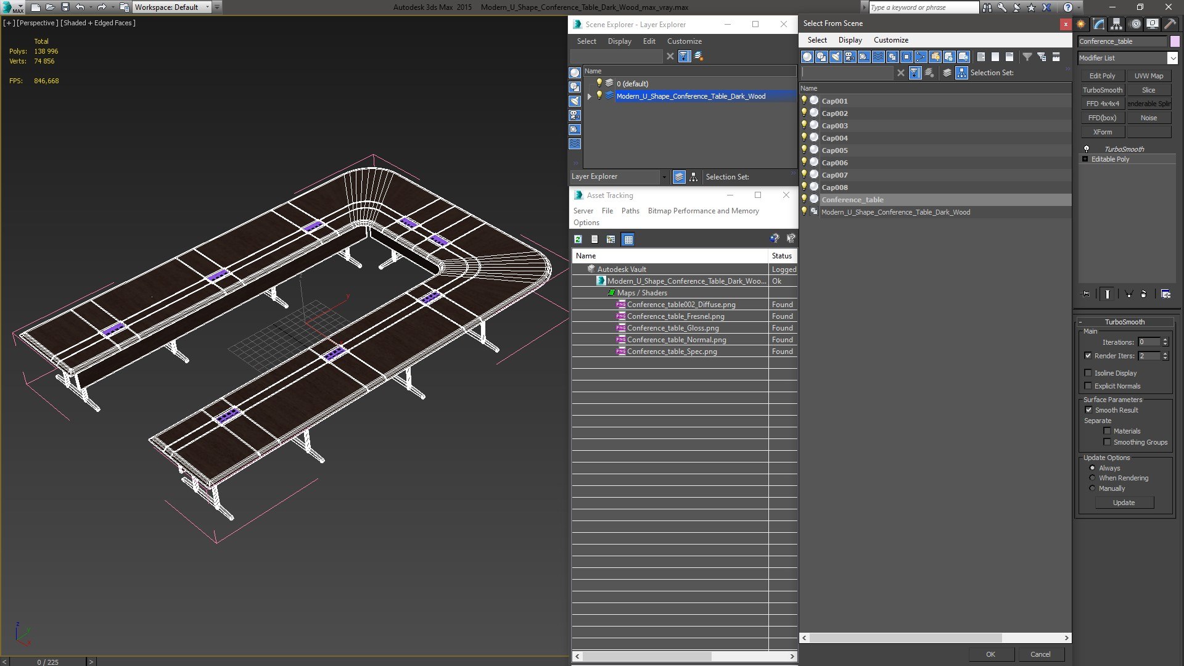The image size is (1184, 666).
Task: Click the Undo arrow icon
Action: point(80,7)
